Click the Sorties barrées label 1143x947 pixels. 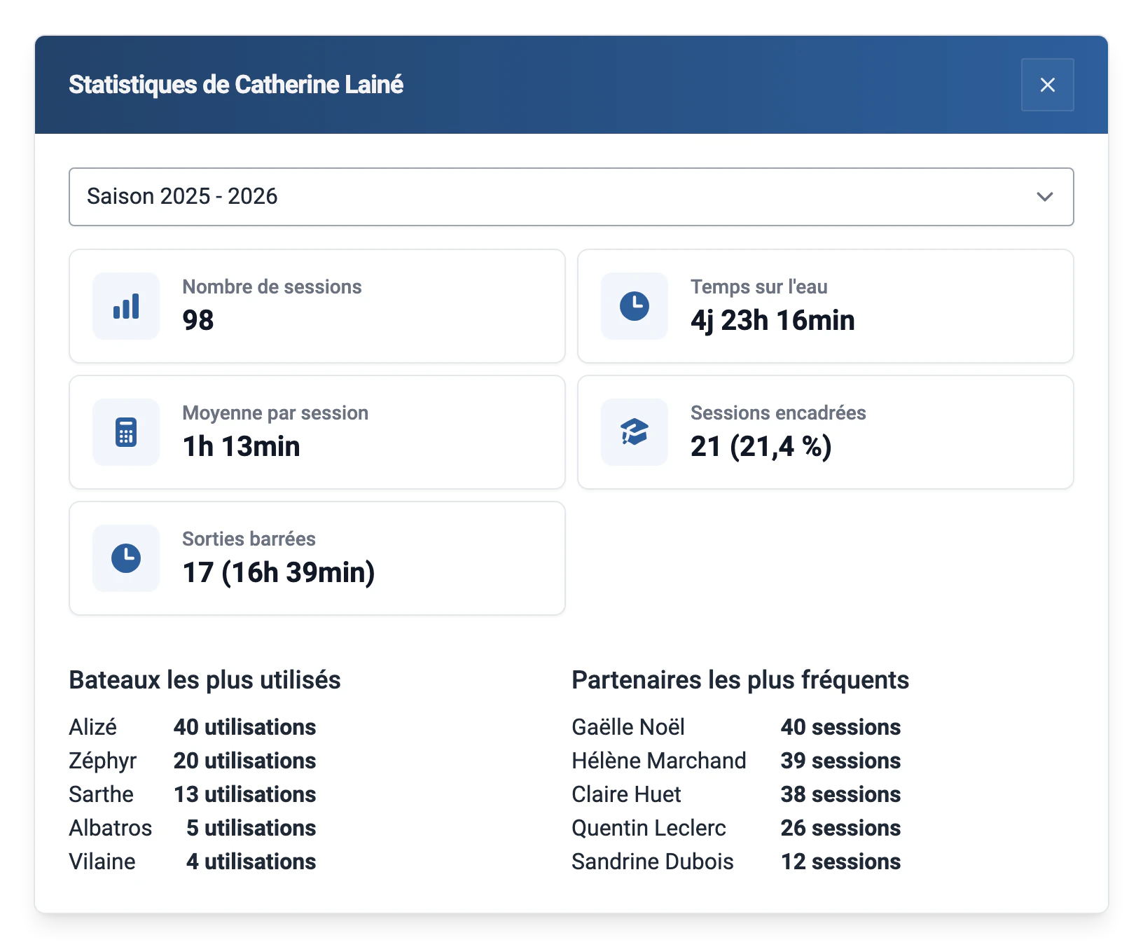click(249, 539)
